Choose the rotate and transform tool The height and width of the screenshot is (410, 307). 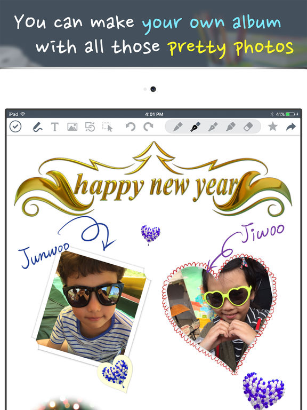[90, 127]
